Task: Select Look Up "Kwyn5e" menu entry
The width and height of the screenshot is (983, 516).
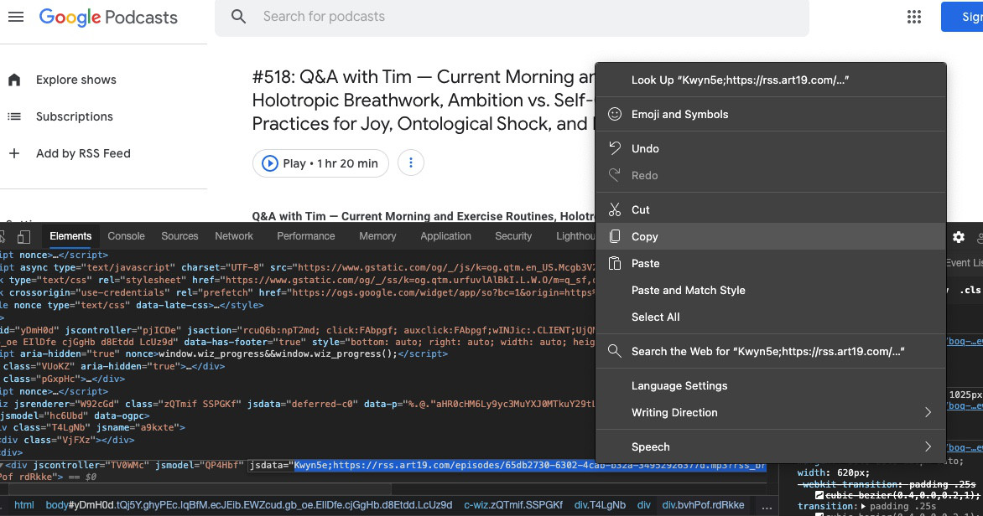Action: (770, 80)
